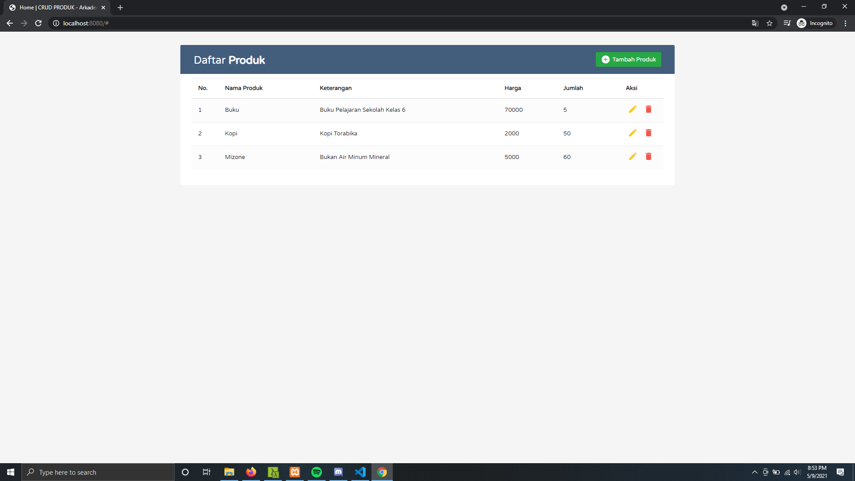Image resolution: width=855 pixels, height=481 pixels.
Task: Delete the Buku product row
Action: [x=648, y=110]
